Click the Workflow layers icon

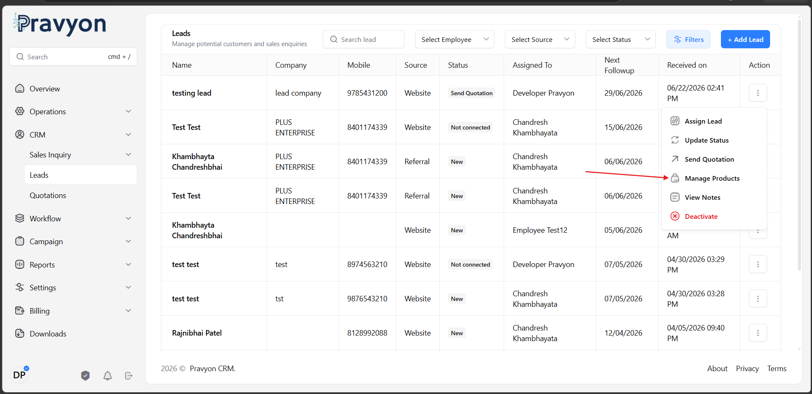19,218
